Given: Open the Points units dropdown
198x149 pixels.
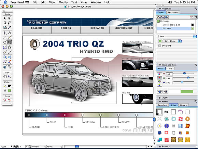Looking at the screenshot, I should coord(54,147).
